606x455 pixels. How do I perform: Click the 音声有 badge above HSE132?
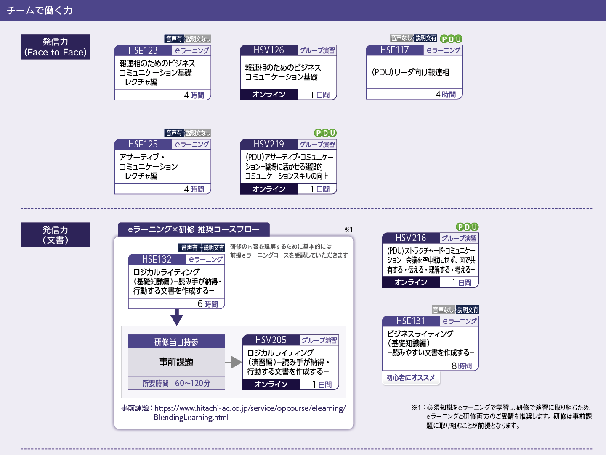tap(189, 248)
